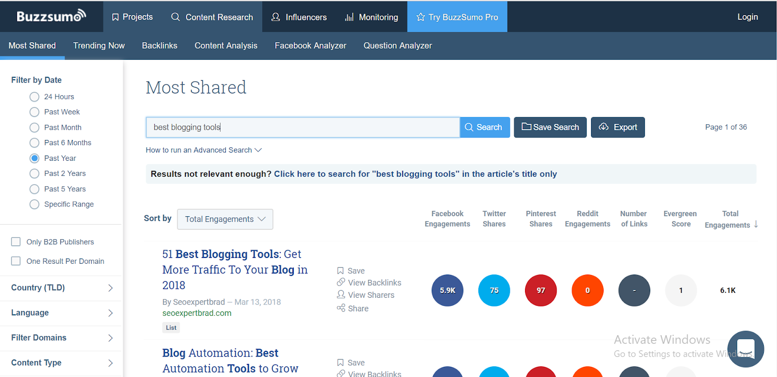Enable One Result Per Domain checkbox
Viewport: 777px width, 377px height.
click(x=16, y=261)
